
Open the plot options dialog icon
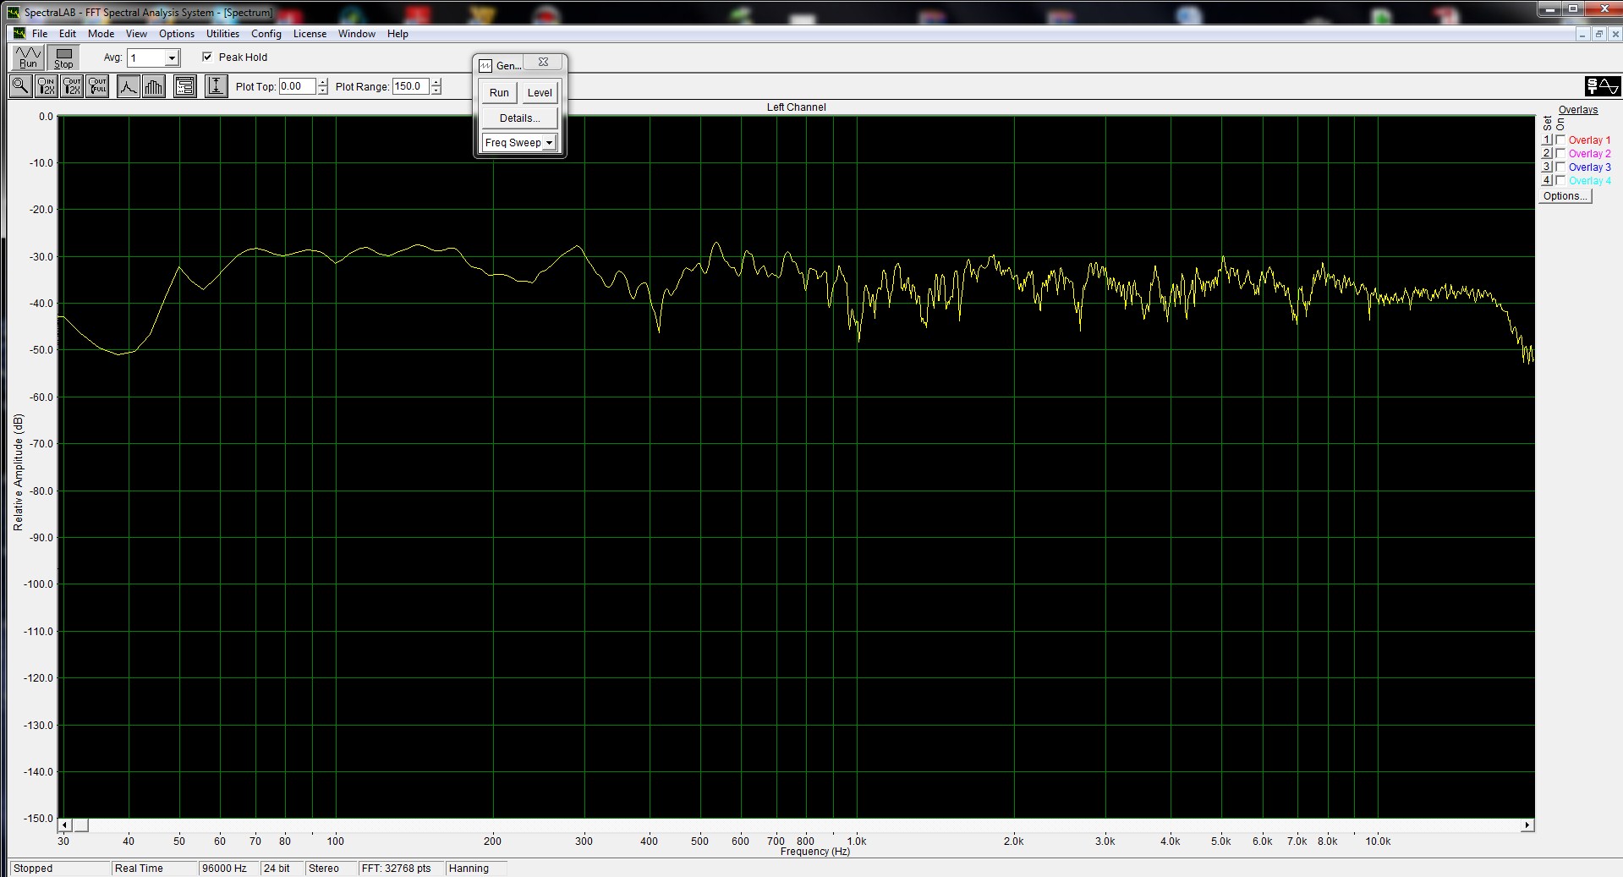(185, 86)
